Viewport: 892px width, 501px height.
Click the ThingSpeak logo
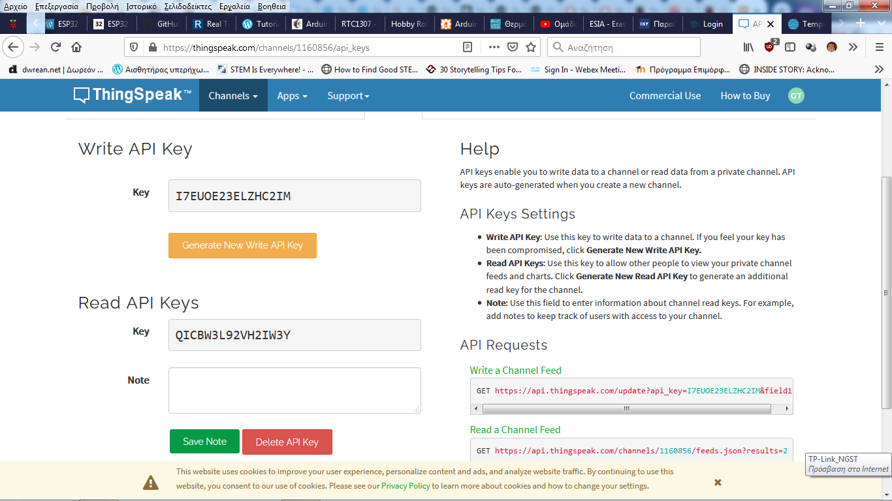[133, 95]
